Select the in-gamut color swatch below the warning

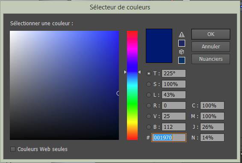[182, 43]
